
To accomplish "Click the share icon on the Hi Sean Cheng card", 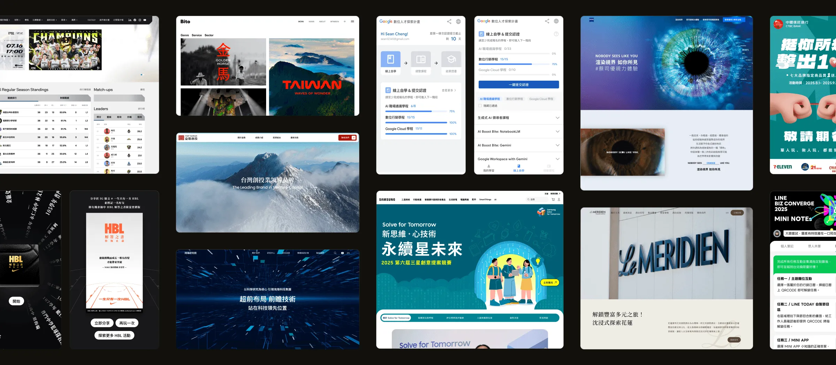I will click(x=449, y=22).
